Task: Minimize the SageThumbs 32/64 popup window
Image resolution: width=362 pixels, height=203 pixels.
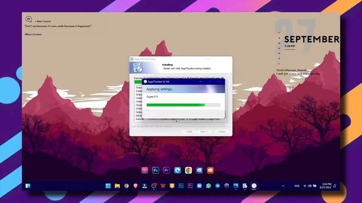Action: 200,82
